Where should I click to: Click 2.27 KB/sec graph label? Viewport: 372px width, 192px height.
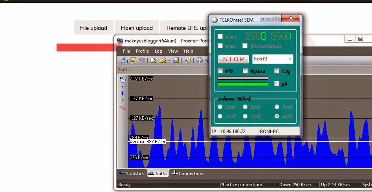[141, 79]
